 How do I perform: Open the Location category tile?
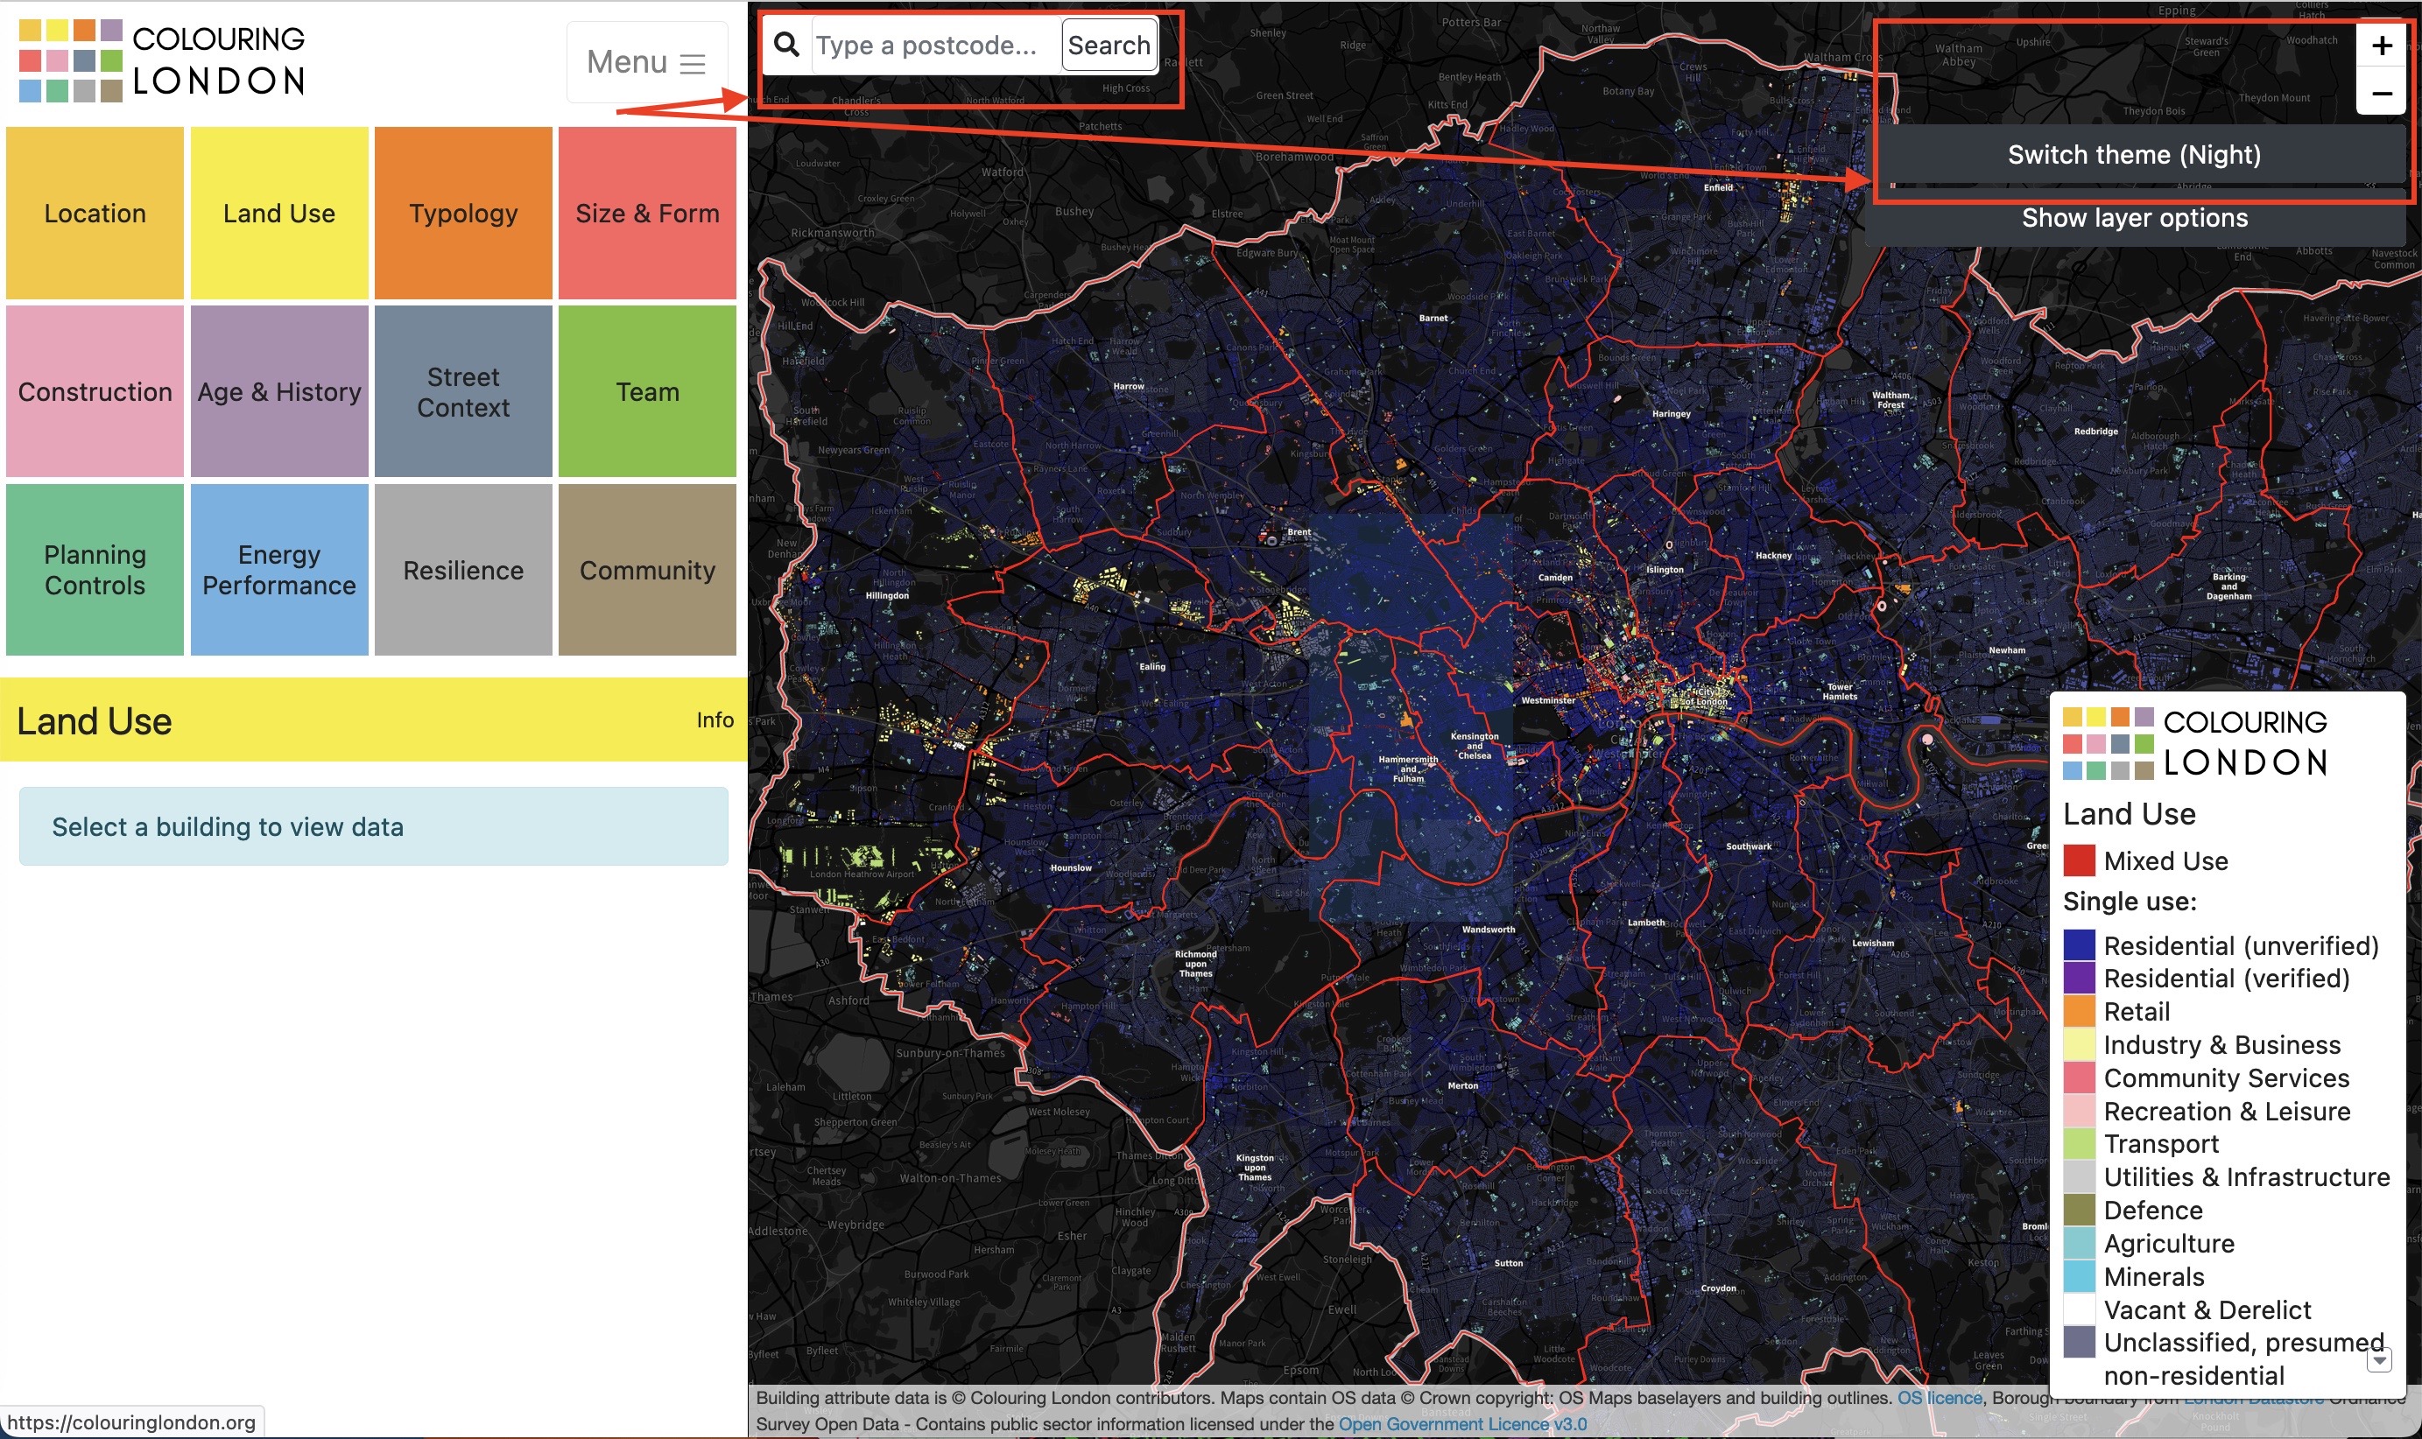coord(95,214)
